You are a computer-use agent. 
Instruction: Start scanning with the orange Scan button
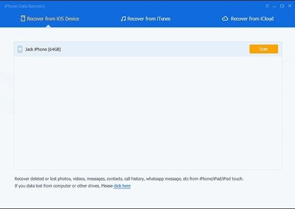pos(264,49)
